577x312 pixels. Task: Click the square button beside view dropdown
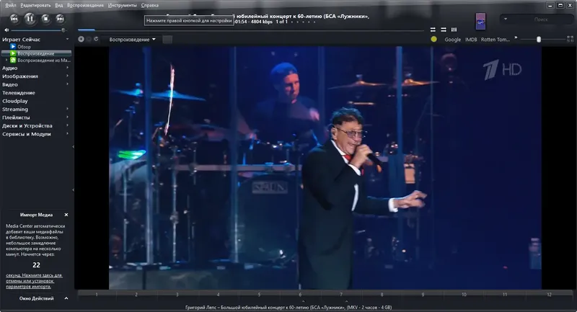(167, 40)
